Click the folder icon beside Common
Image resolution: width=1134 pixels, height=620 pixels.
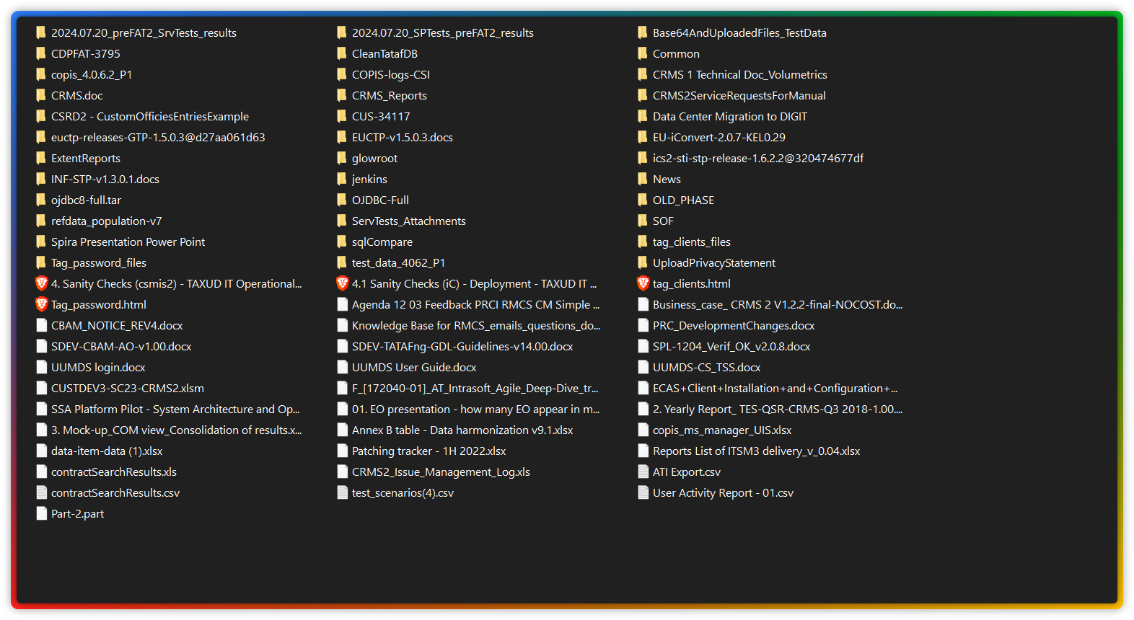point(643,53)
